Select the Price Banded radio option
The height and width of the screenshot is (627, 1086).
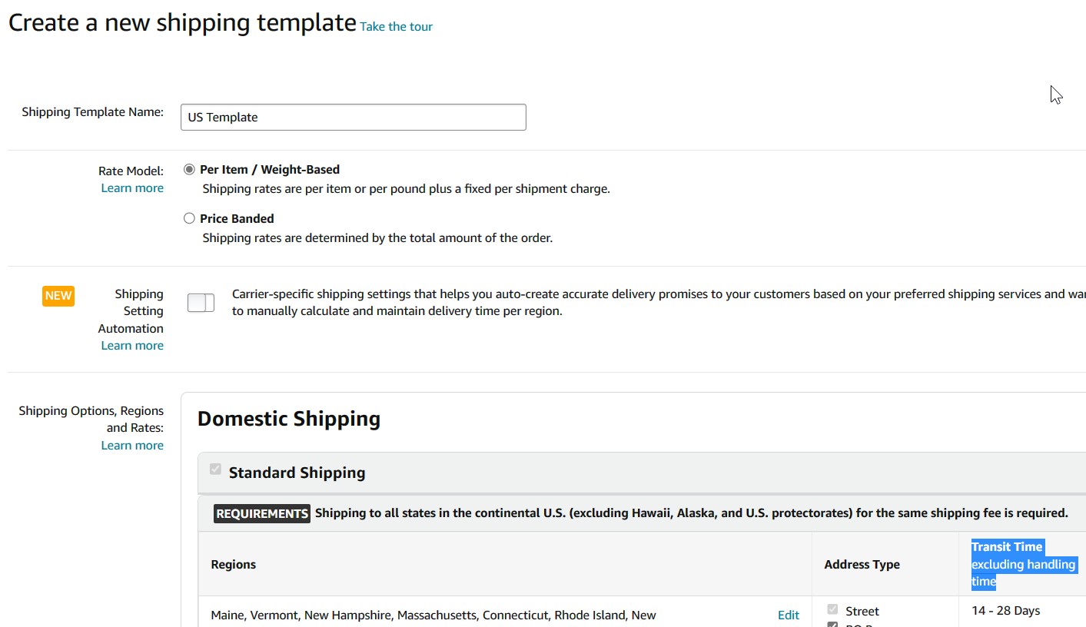click(189, 218)
